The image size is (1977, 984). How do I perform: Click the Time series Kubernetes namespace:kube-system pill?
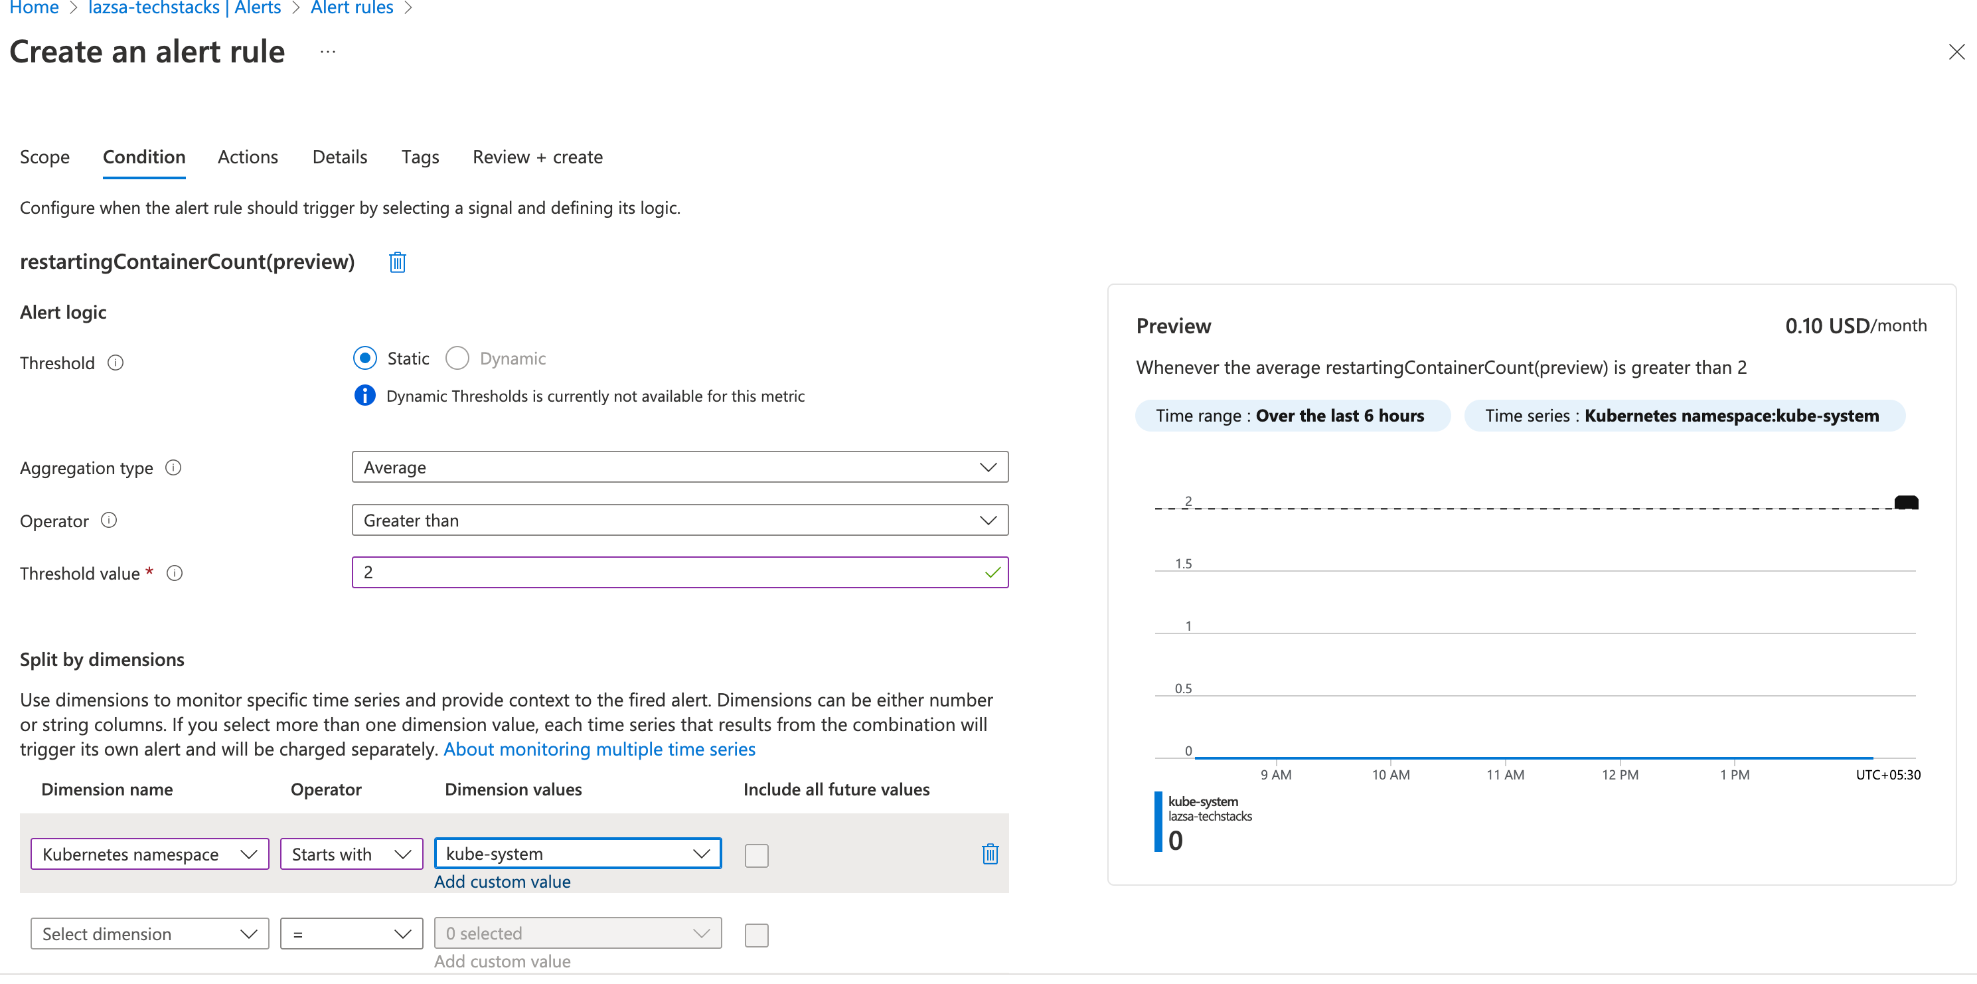point(1684,415)
